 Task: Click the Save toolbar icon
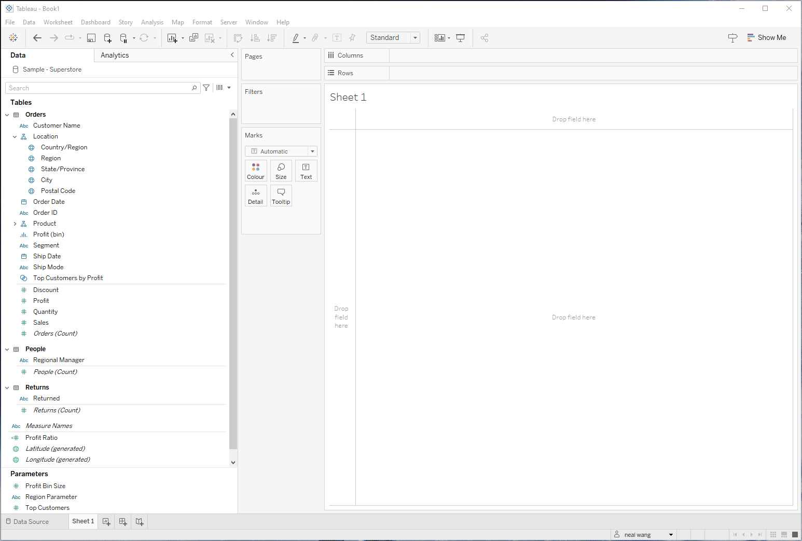point(91,38)
